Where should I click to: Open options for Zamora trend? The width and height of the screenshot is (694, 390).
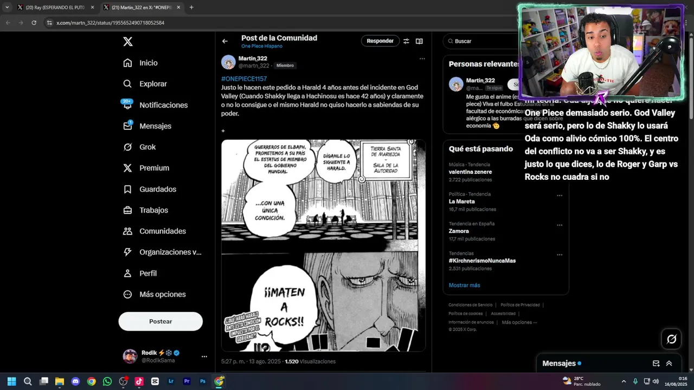pyautogui.click(x=560, y=225)
